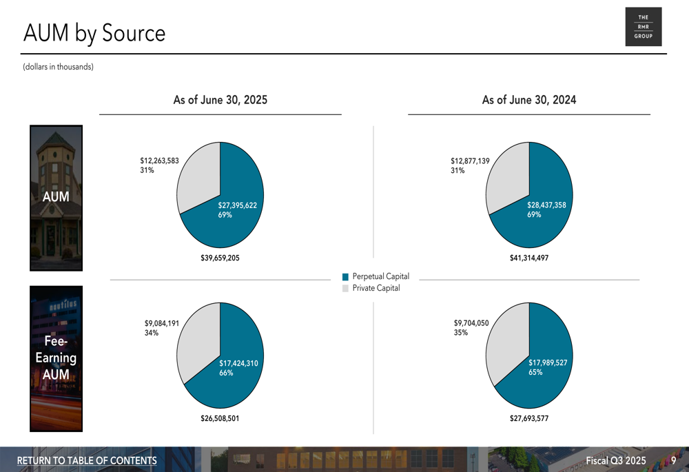The width and height of the screenshot is (689, 472).
Task: Click the RMR Group logo
Action: coord(644,27)
